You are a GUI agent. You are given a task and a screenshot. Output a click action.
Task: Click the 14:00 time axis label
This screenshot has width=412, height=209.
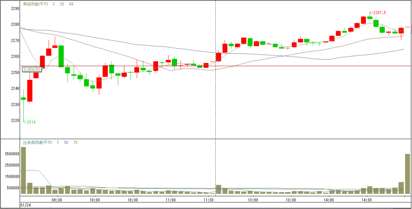tap(329, 199)
